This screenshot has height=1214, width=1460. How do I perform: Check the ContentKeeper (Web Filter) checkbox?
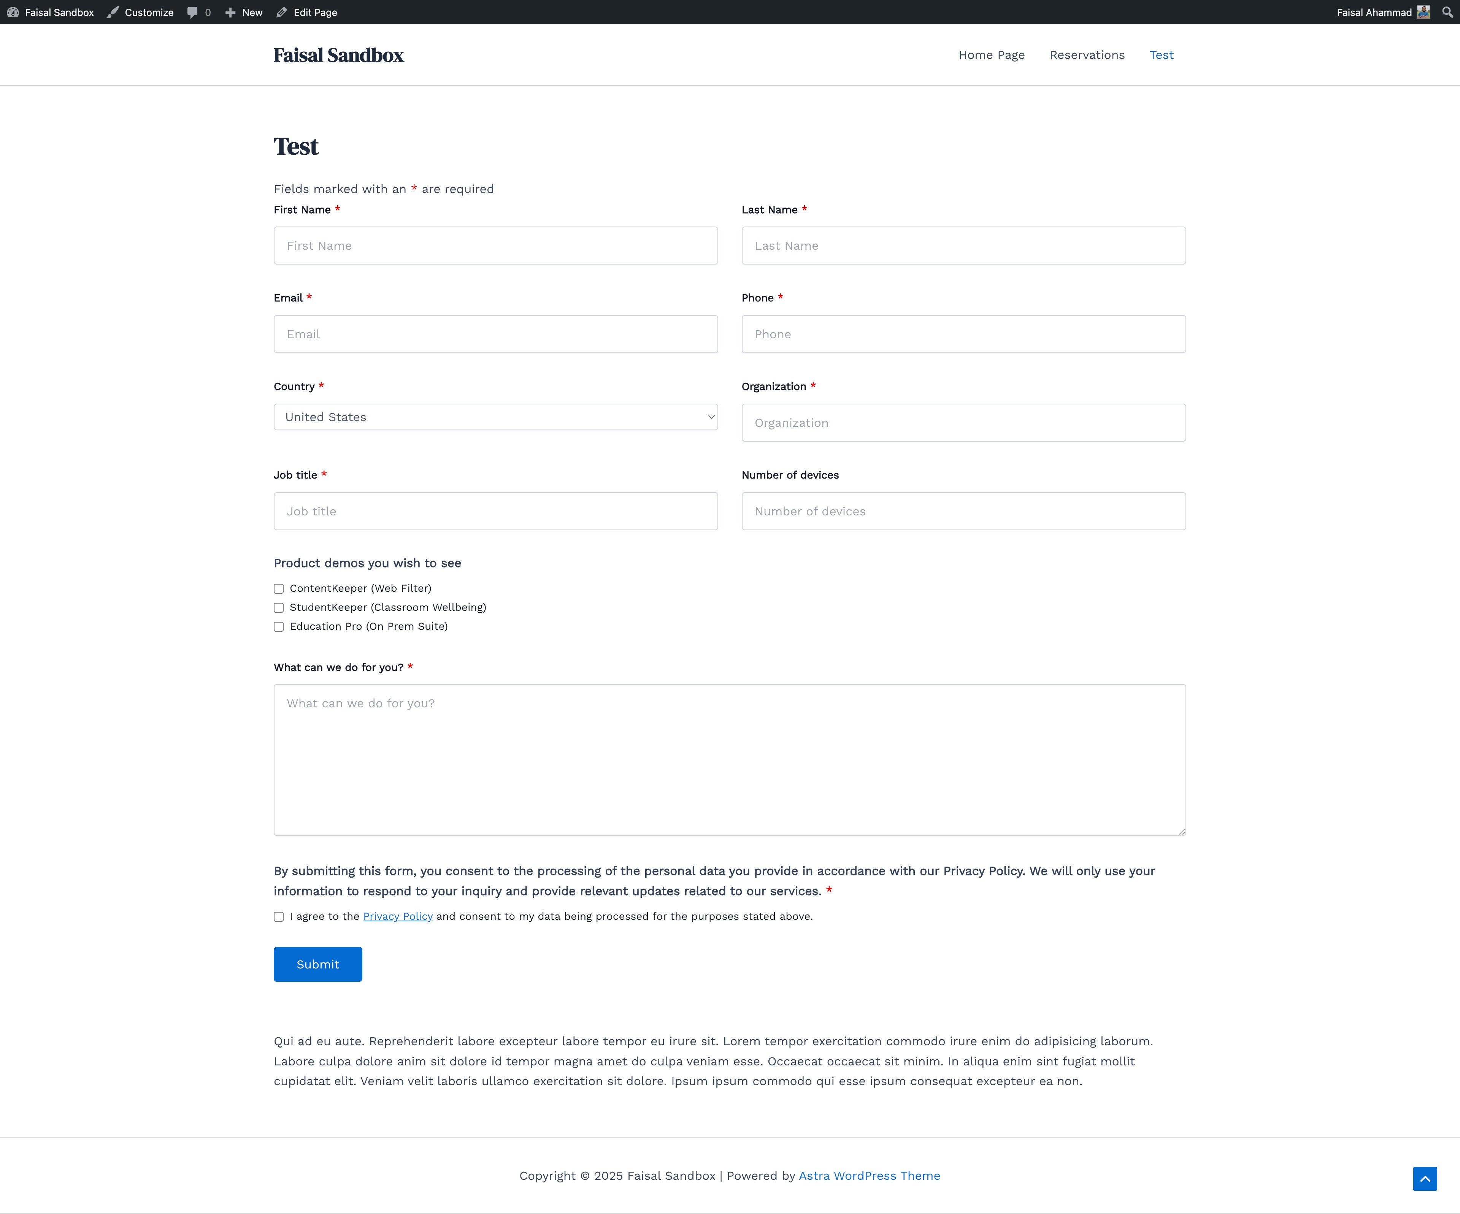(279, 589)
